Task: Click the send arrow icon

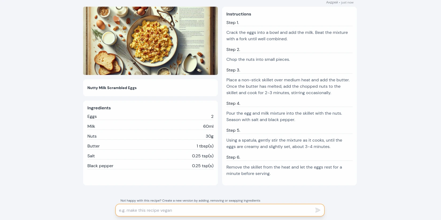Action: [318, 210]
